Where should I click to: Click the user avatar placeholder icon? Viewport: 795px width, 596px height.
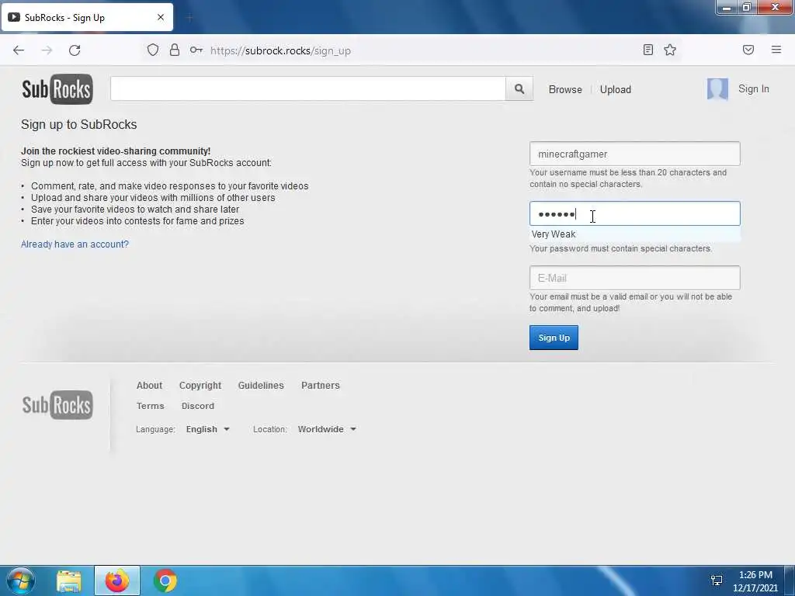pyautogui.click(x=717, y=89)
